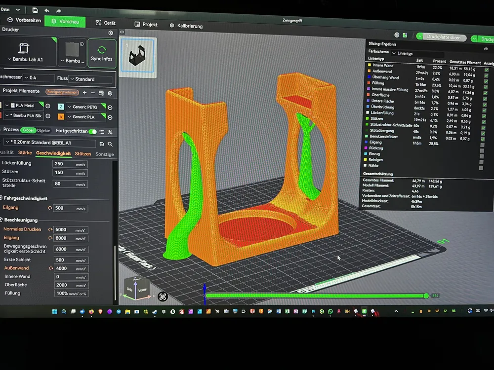Image resolution: width=494 pixels, height=370 pixels.
Task: Click the Sync Infos button
Action: [102, 53]
